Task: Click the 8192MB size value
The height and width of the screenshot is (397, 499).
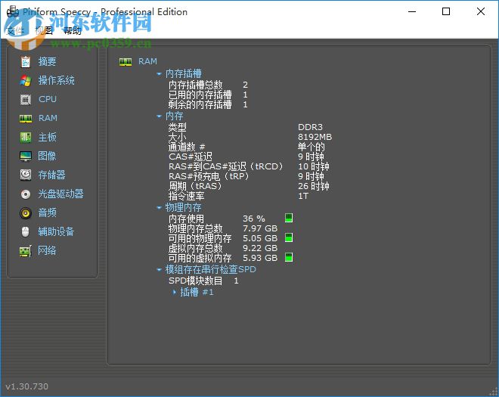Action: coord(315,137)
